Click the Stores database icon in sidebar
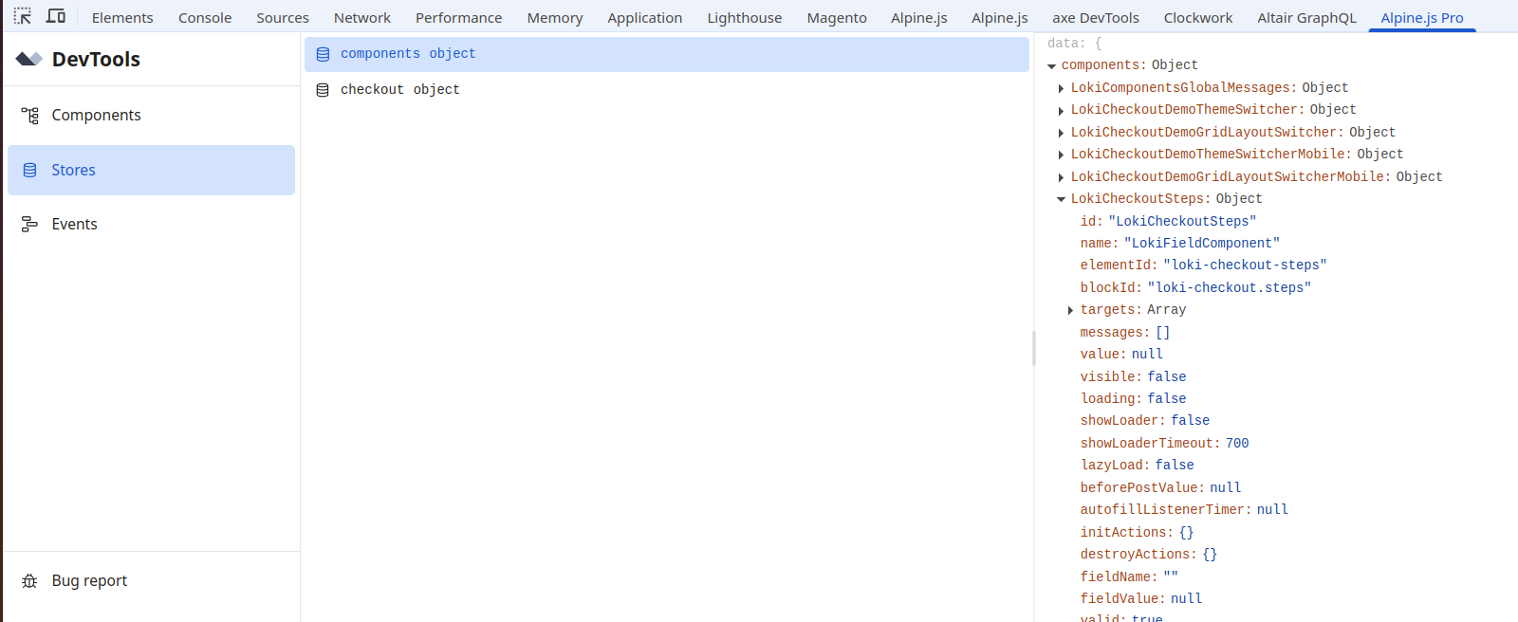1518x622 pixels. pyautogui.click(x=30, y=171)
